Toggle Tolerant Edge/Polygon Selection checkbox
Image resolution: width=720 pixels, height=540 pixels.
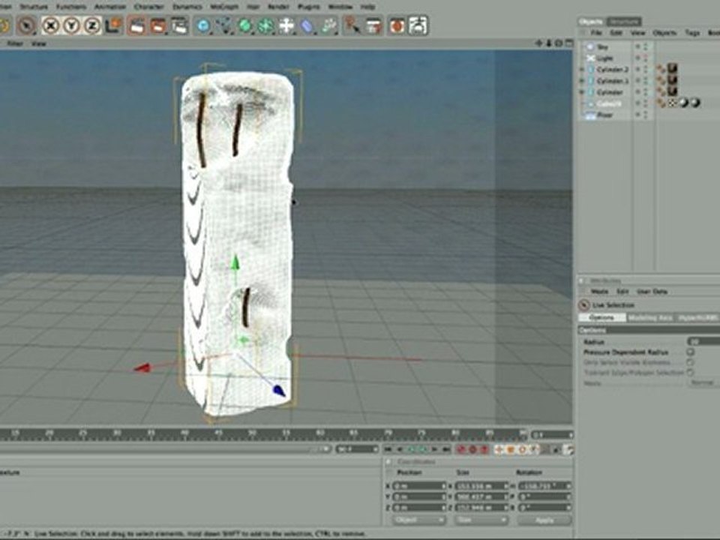click(x=690, y=373)
